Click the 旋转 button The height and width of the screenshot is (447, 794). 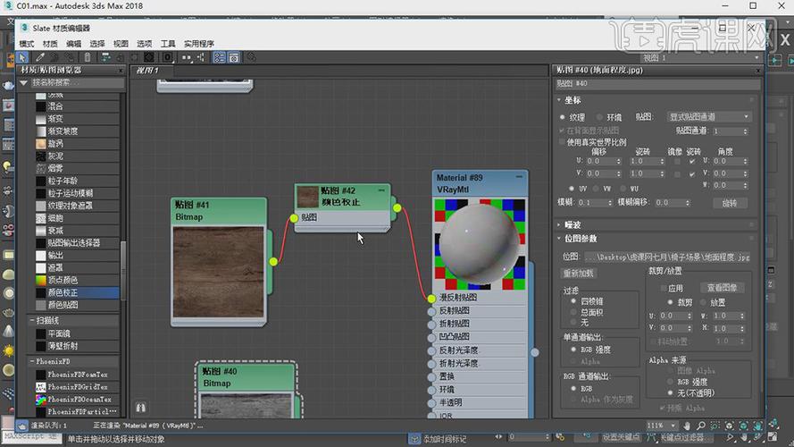pyautogui.click(x=729, y=203)
